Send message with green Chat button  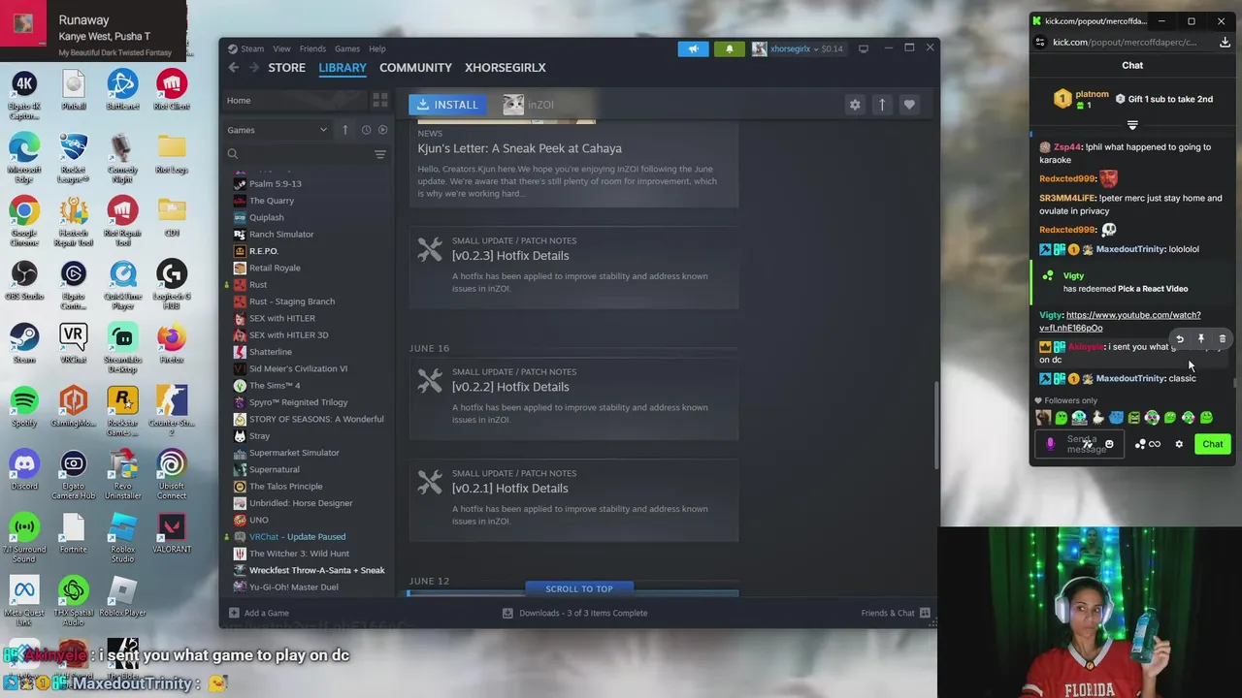[1213, 444]
